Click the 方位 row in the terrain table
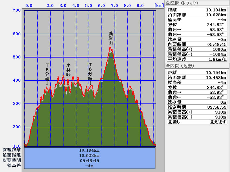This screenshot has height=172, width=230. click(x=197, y=87)
